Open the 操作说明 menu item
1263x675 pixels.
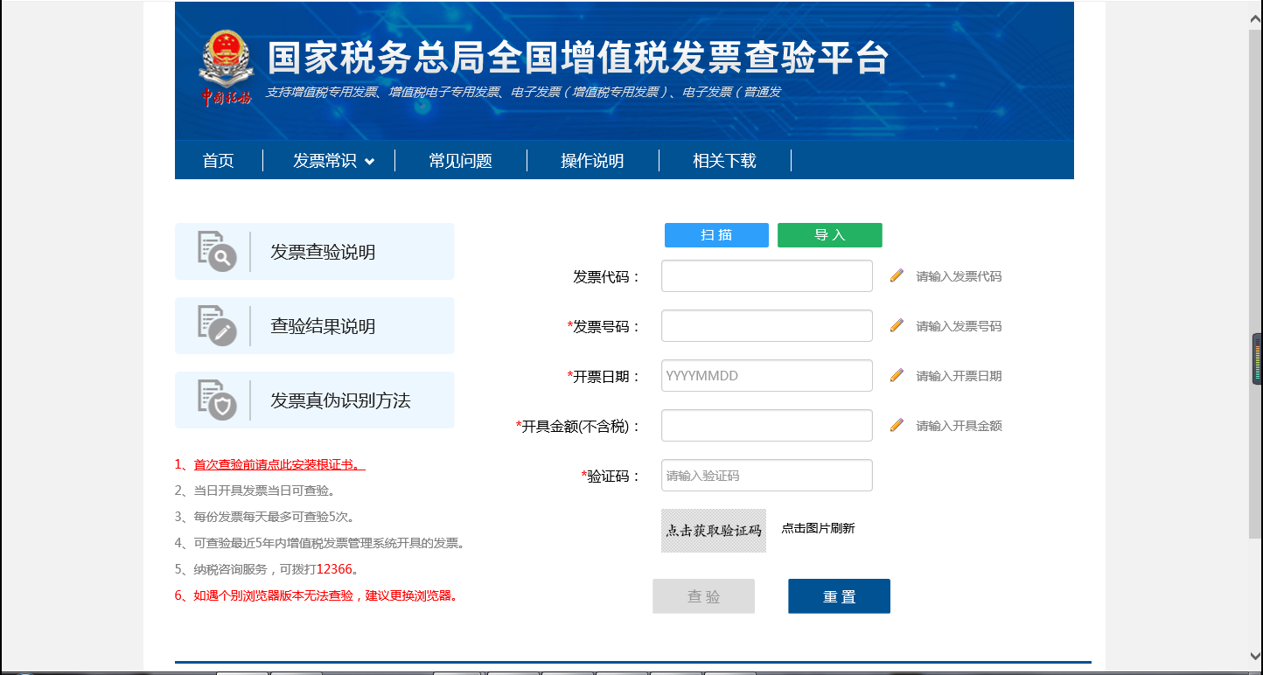pyautogui.click(x=592, y=161)
